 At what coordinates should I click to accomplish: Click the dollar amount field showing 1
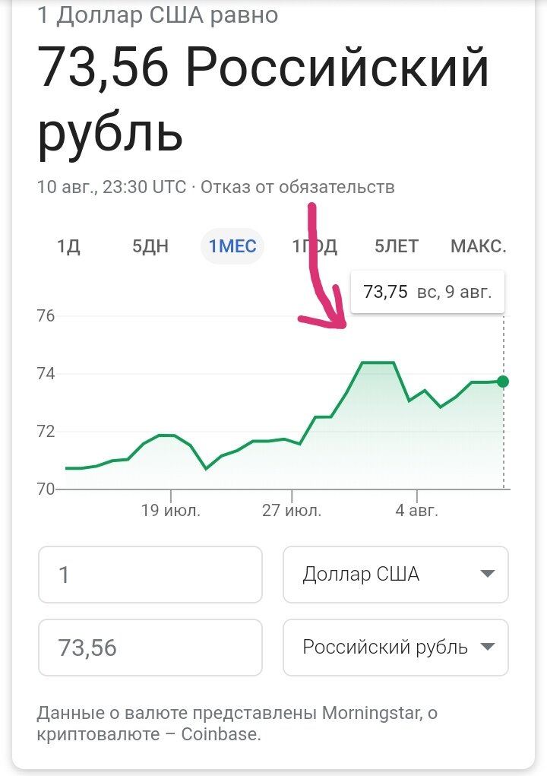pos(150,574)
